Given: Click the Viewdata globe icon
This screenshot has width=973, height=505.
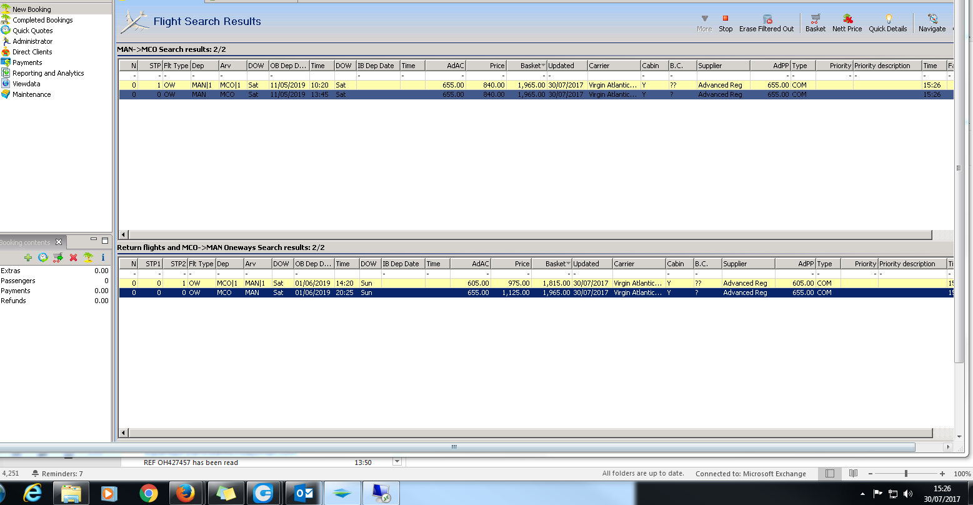Looking at the screenshot, I should click(x=6, y=84).
